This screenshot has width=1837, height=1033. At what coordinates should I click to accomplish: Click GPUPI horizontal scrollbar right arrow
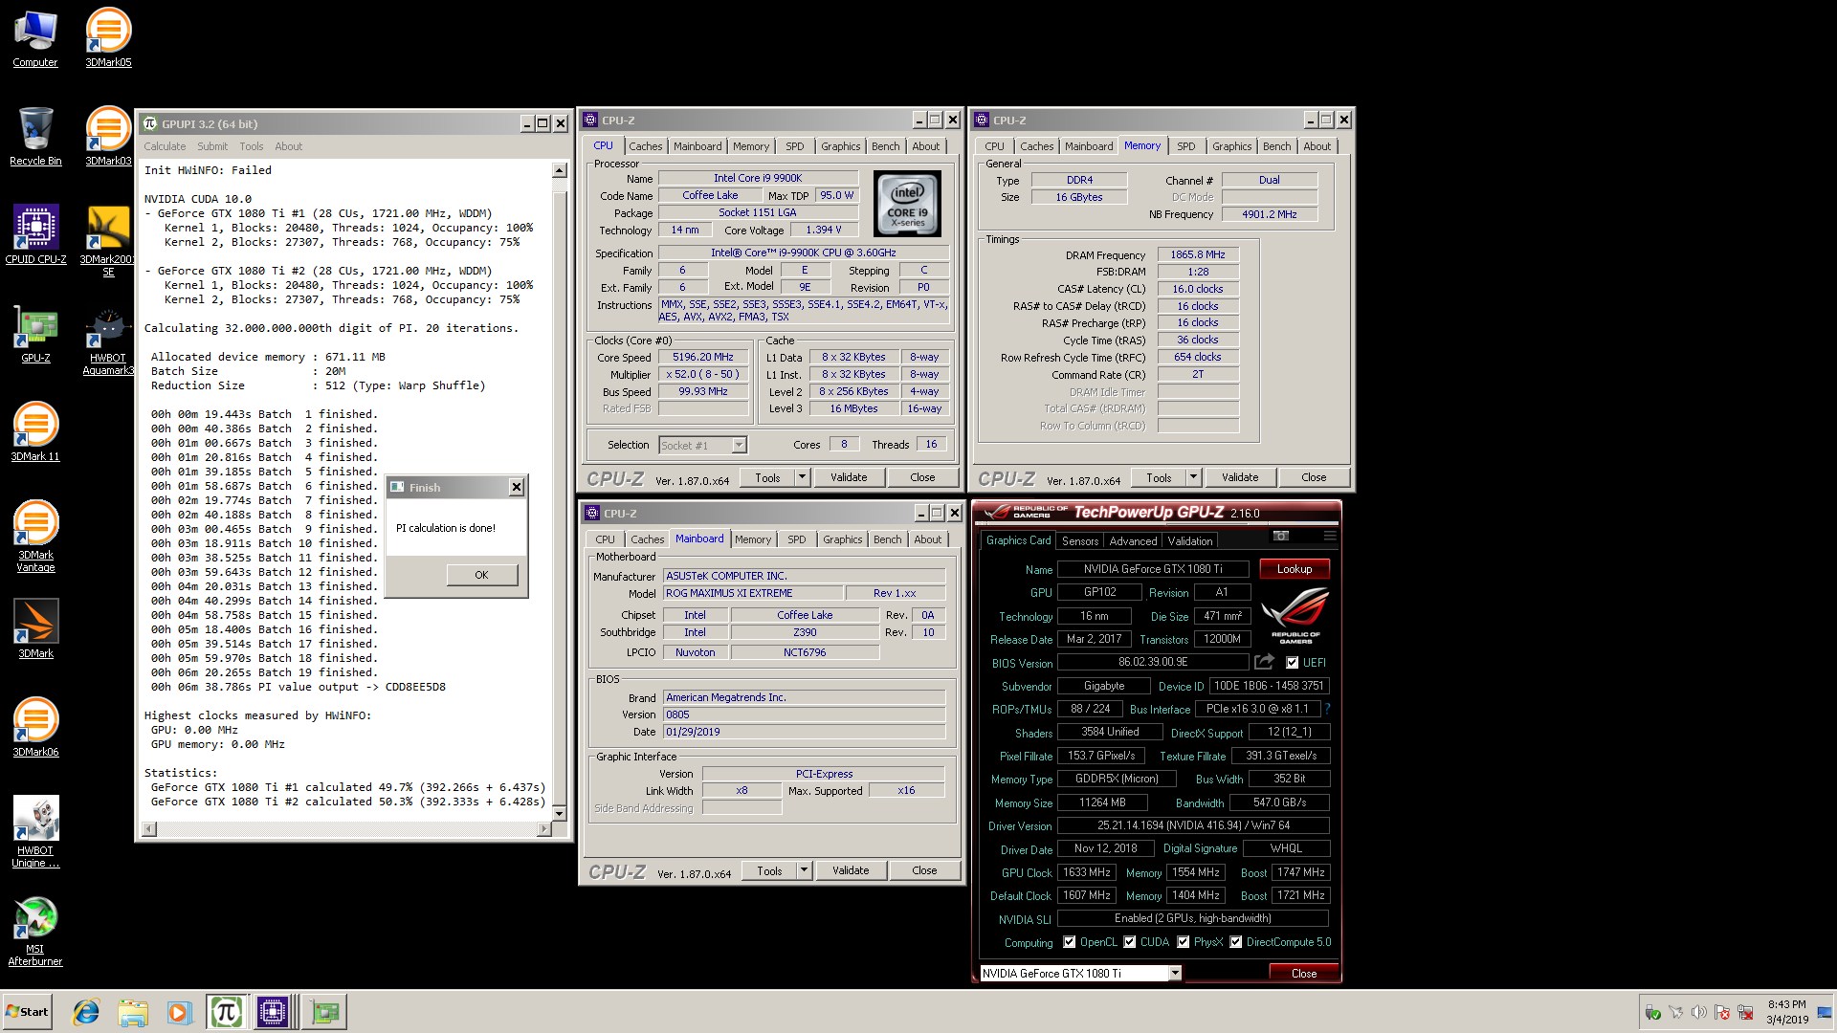[x=544, y=829]
